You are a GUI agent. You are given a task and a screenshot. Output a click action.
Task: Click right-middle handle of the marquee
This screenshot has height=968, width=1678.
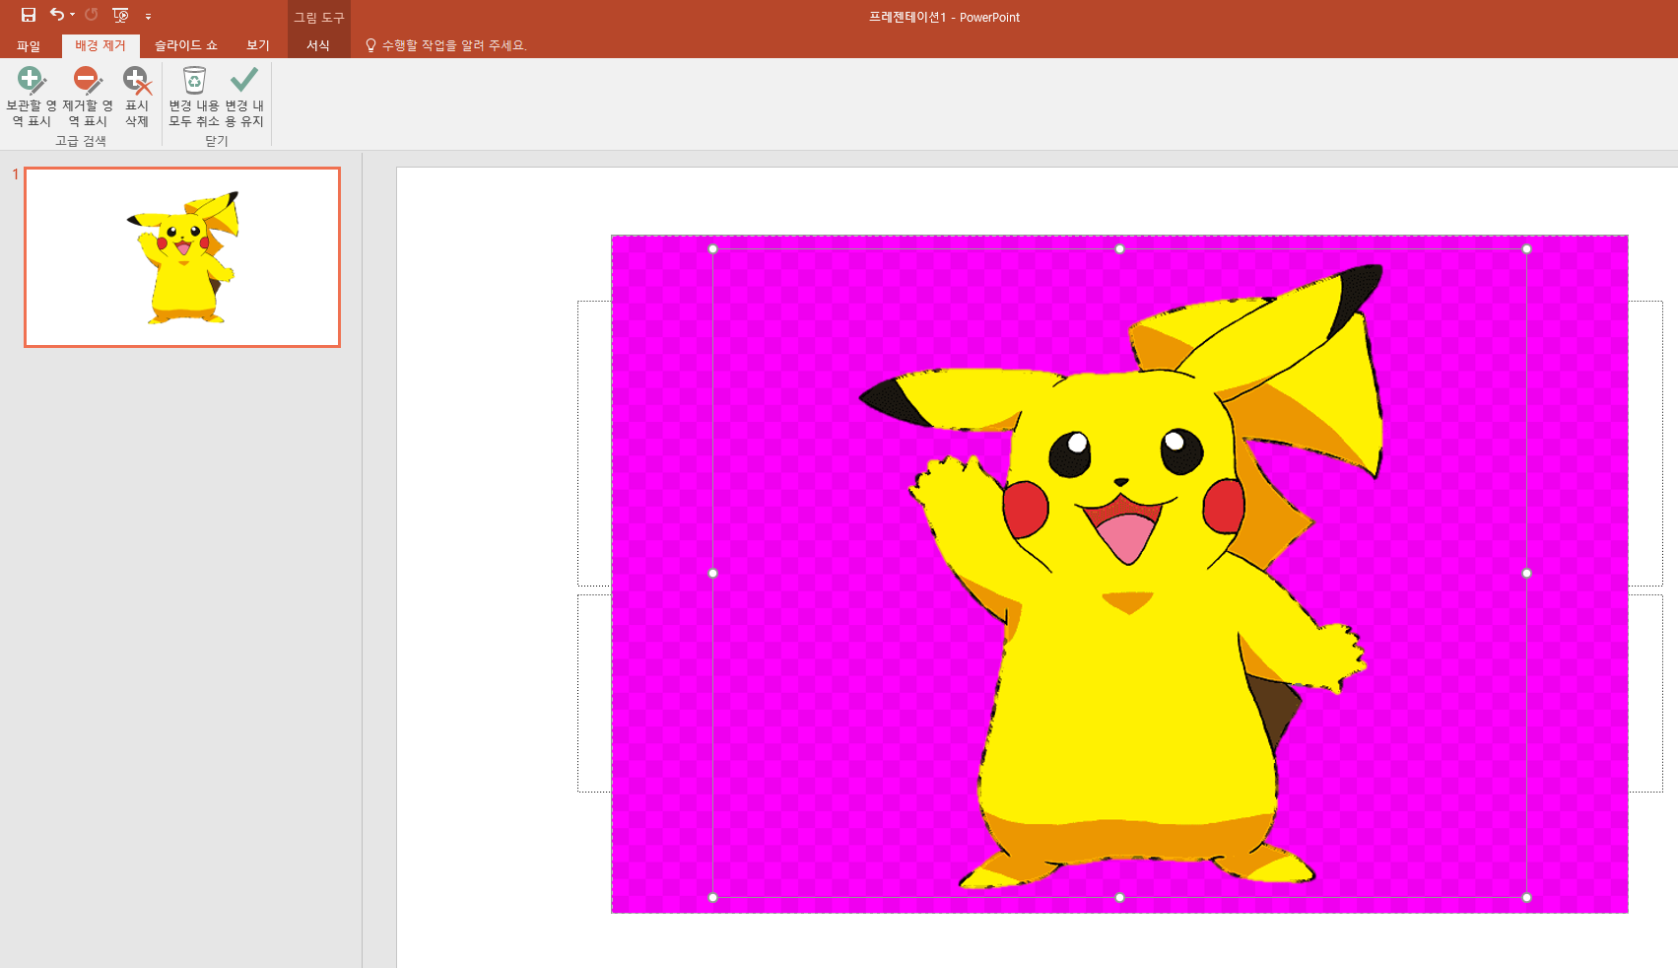click(x=1526, y=573)
